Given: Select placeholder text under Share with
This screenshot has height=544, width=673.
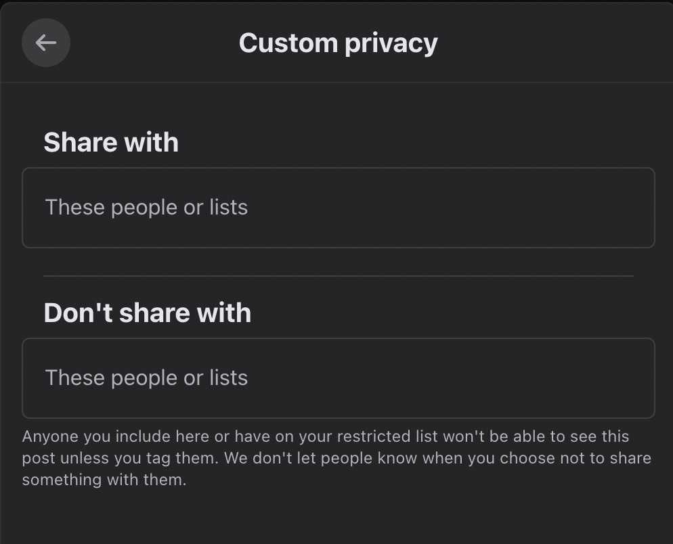Looking at the screenshot, I should pyautogui.click(x=146, y=207).
